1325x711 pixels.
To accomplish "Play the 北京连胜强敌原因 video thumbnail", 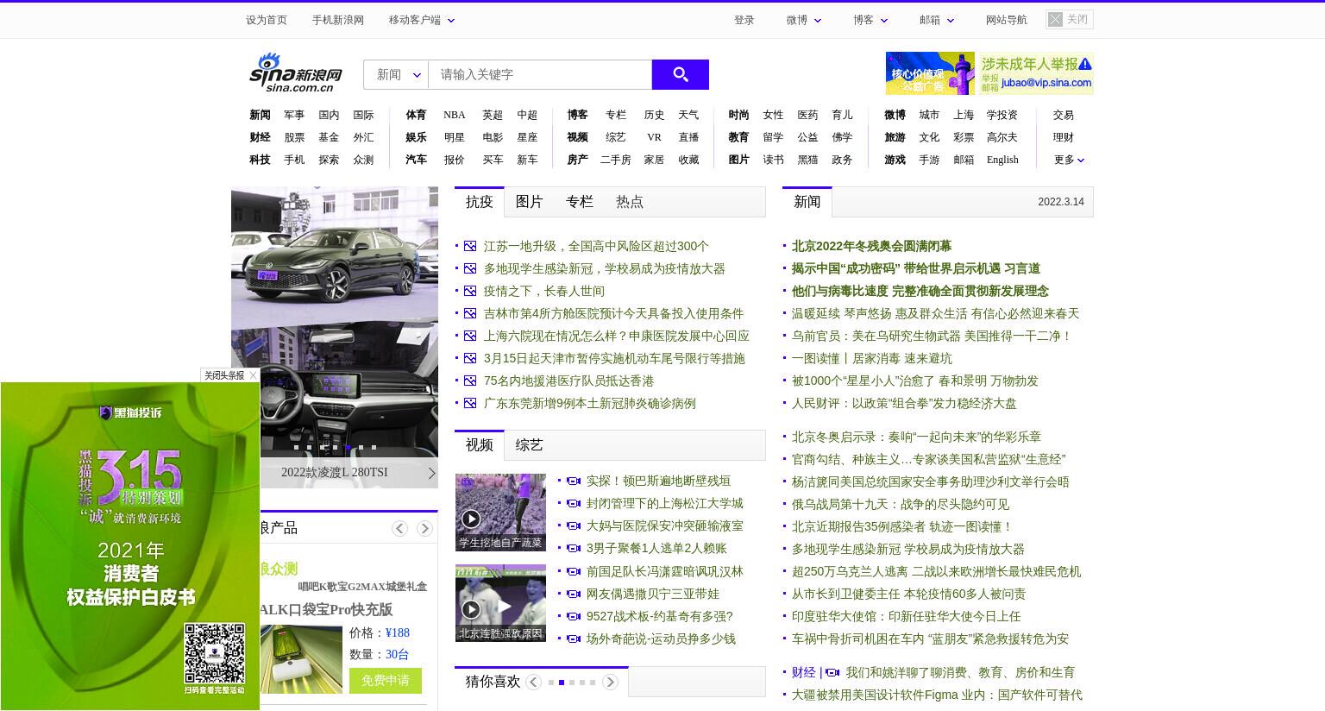I will [500, 602].
